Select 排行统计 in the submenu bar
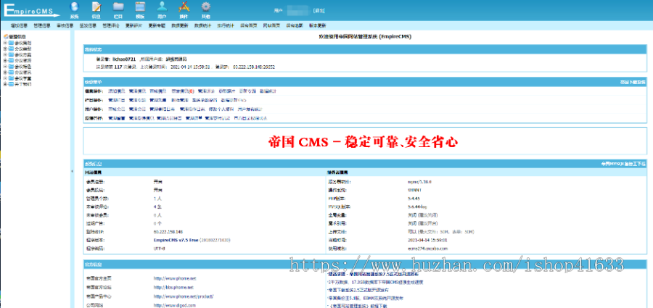Screen dimensions: 653x308 [x=226, y=25]
